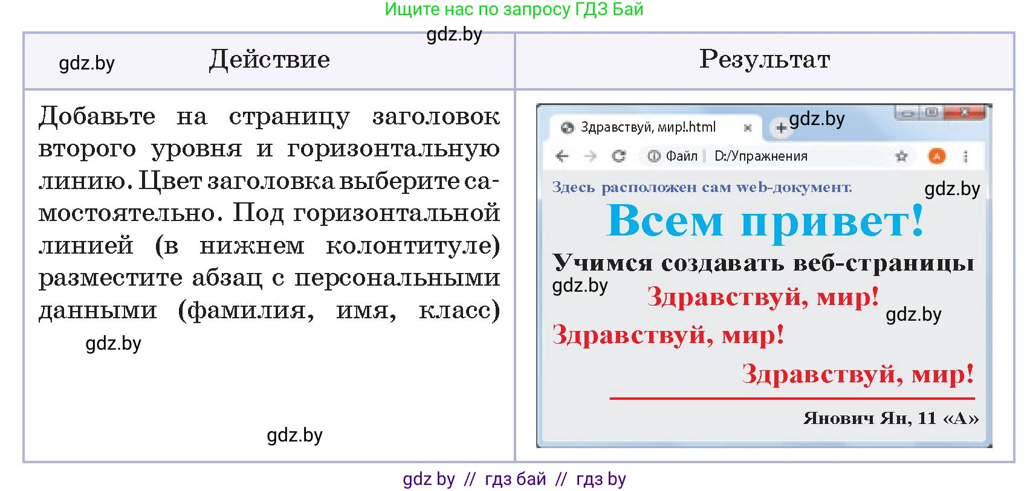Image resolution: width=1030 pixels, height=491 pixels.
Task: Click the left-aligned Здравствуй, мир! line
Action: (x=668, y=335)
